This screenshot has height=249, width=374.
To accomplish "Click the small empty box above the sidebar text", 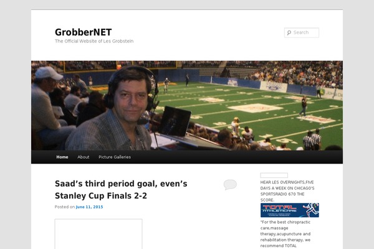I will click(x=274, y=176).
